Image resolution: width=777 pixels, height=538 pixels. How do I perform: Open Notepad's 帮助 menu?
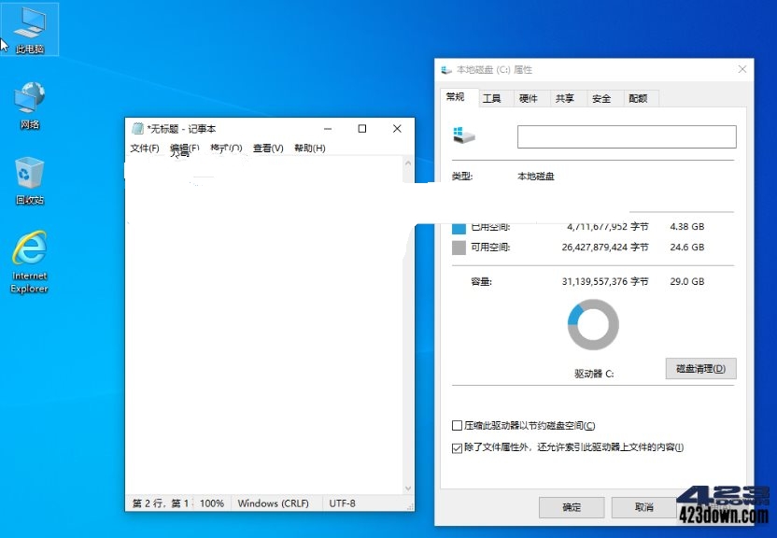pos(309,148)
